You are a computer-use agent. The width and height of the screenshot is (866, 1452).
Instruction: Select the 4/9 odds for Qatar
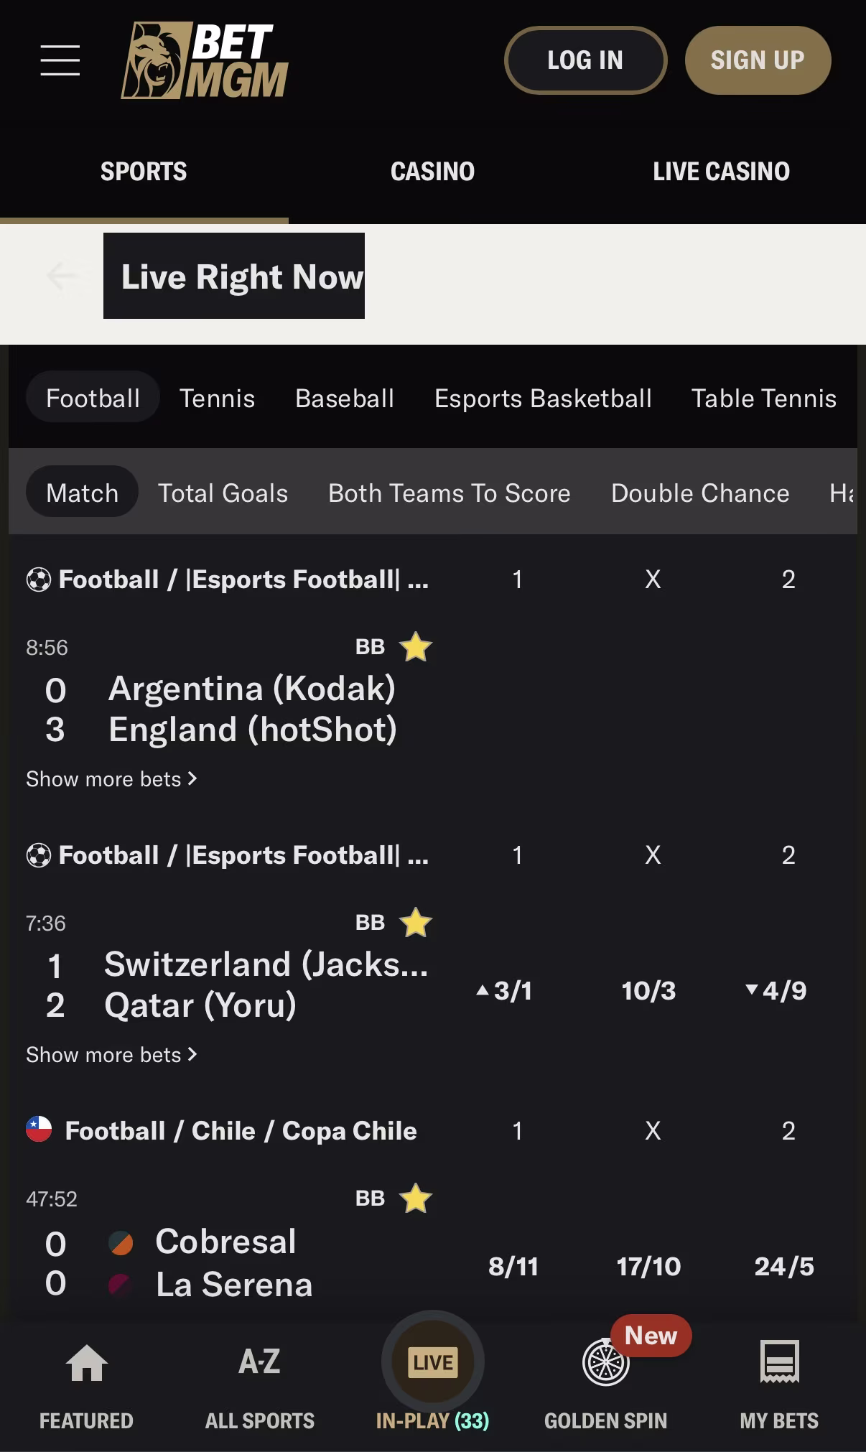(776, 991)
